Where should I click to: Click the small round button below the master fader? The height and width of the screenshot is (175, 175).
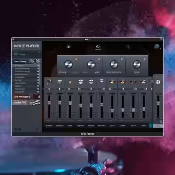[x=161, y=122]
